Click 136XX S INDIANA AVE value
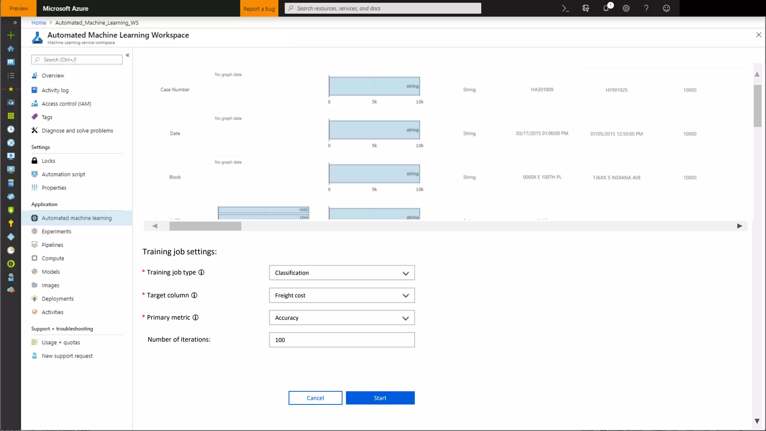This screenshot has height=431, width=766. tap(616, 178)
